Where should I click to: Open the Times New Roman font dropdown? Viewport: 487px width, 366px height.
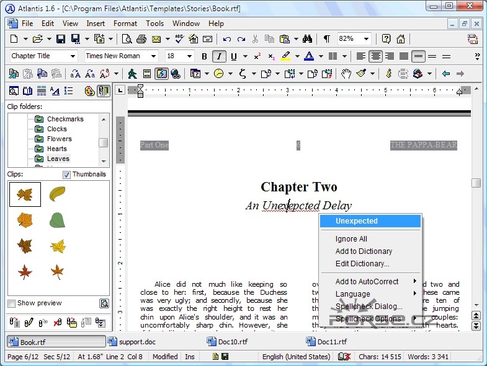point(153,56)
